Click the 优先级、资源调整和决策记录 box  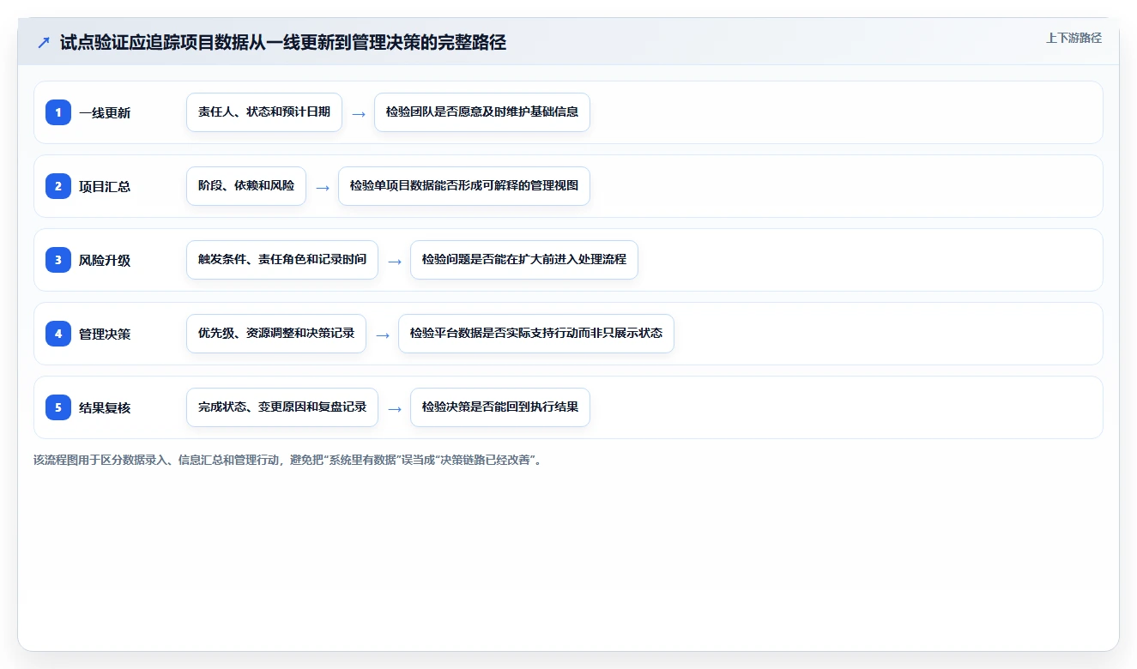pyautogui.click(x=276, y=334)
